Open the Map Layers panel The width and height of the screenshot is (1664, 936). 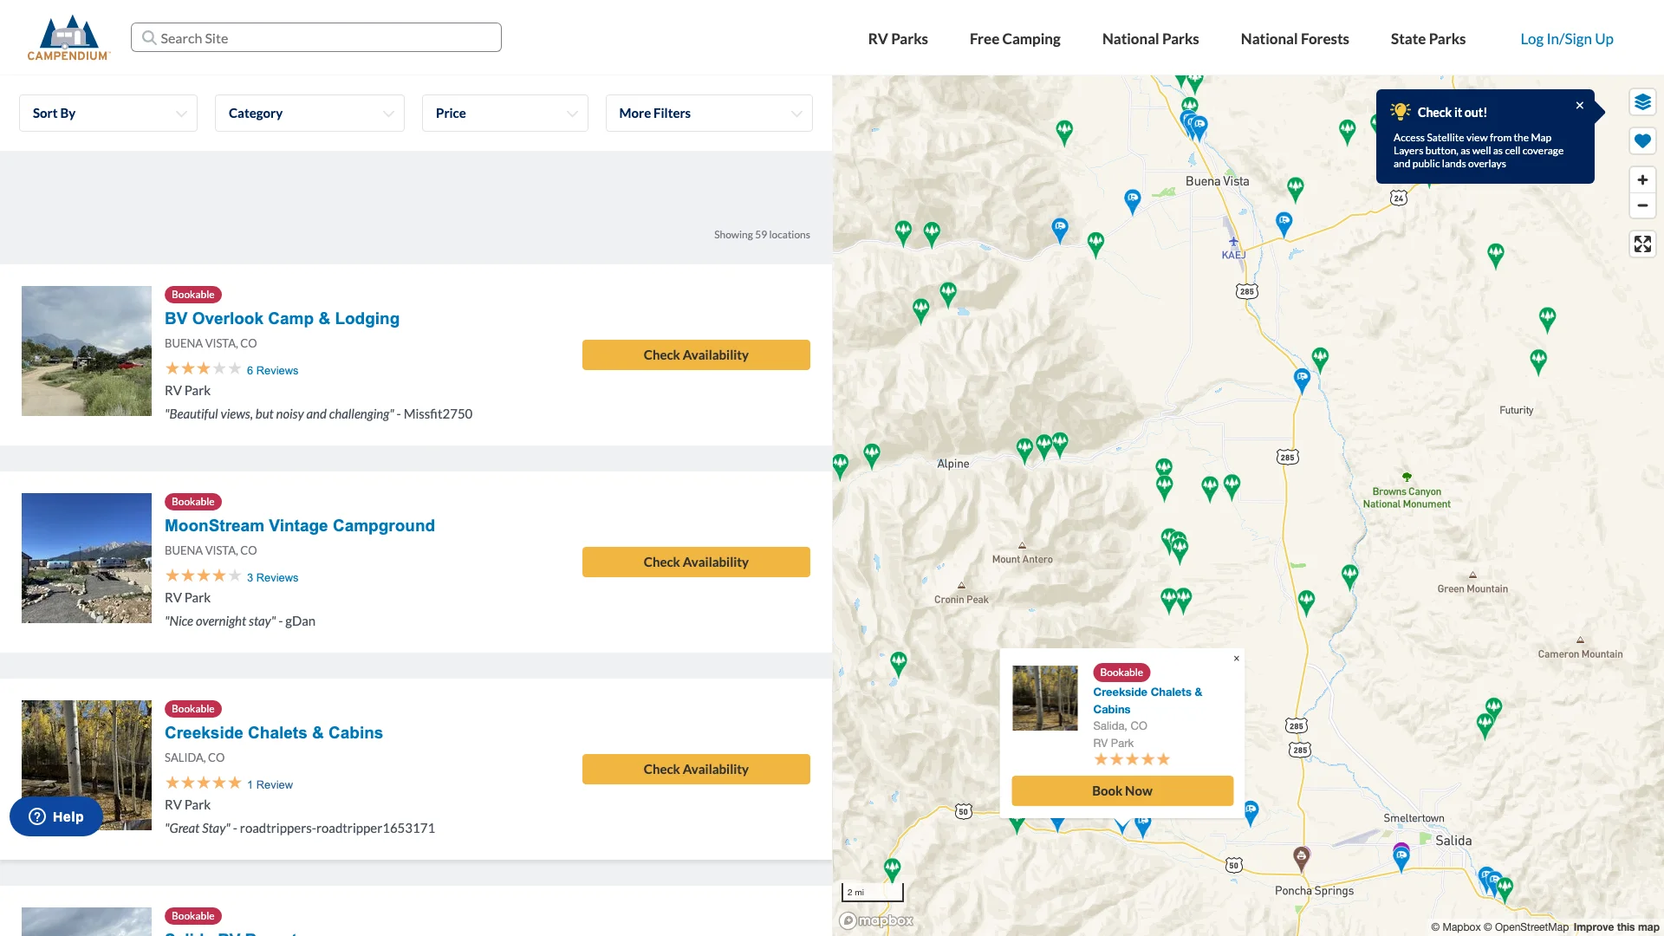(1642, 101)
